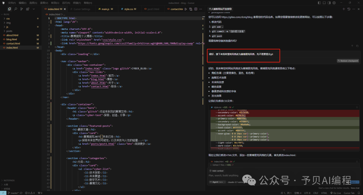Viewport: 363px width, 195px height.
Task: Open the 编辑(E) menu
Action: 23,3
